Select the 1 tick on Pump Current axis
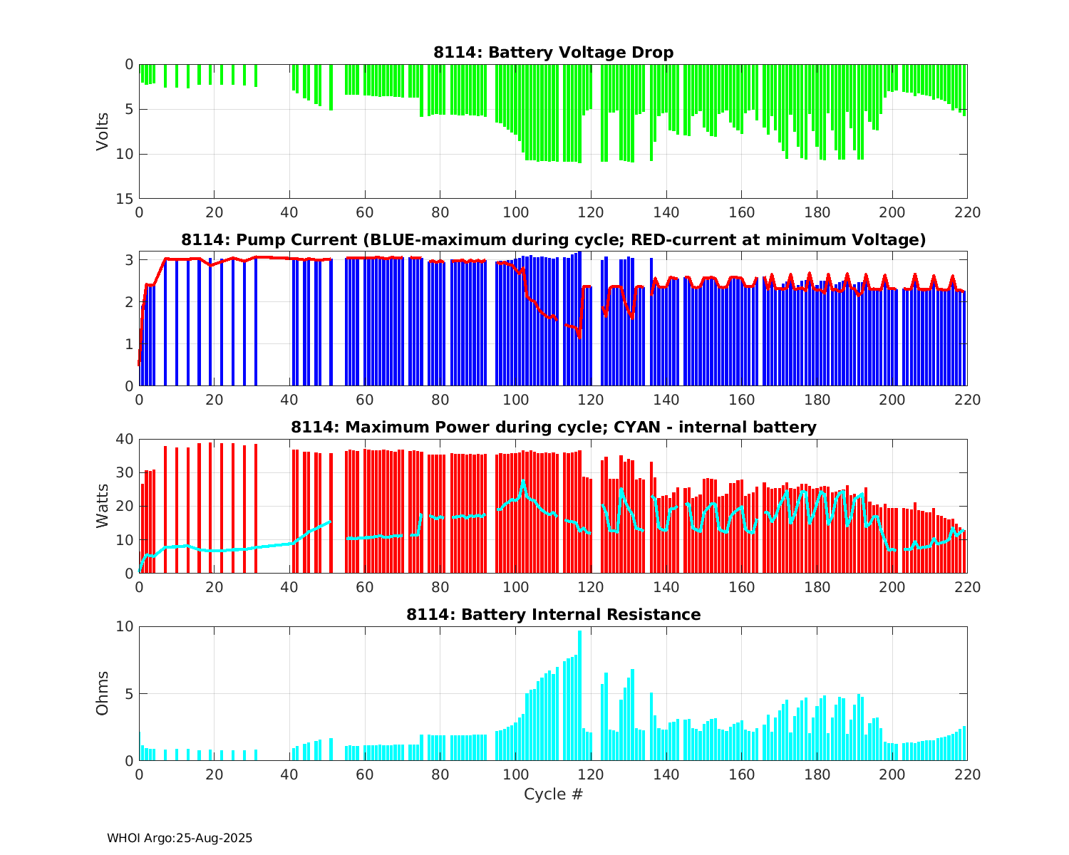Screen dimensions: 1069x855 [x=129, y=344]
